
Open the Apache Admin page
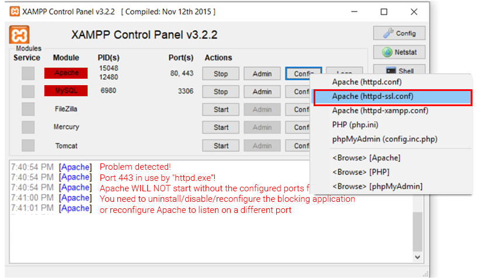pos(262,73)
